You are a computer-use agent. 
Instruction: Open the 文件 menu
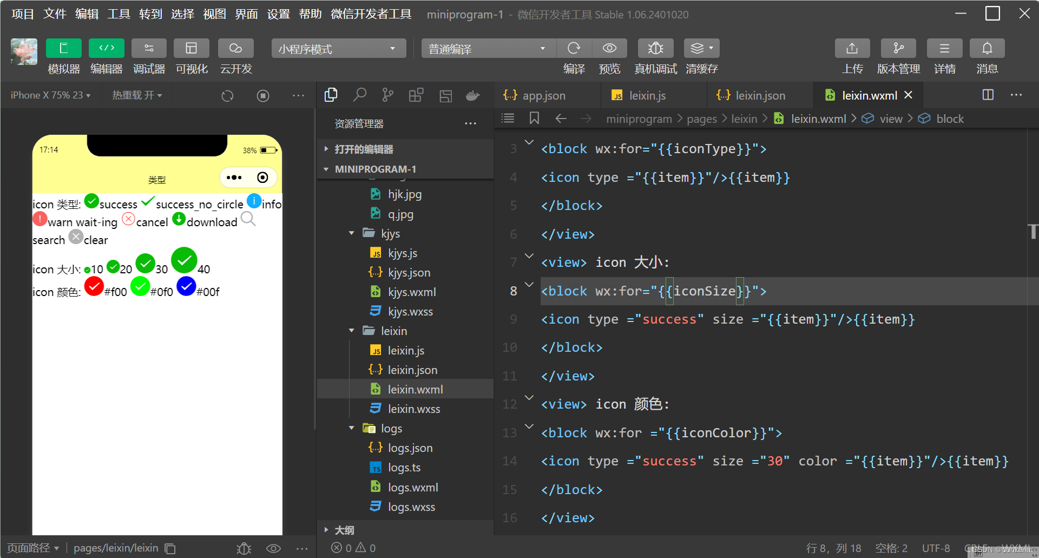55,14
